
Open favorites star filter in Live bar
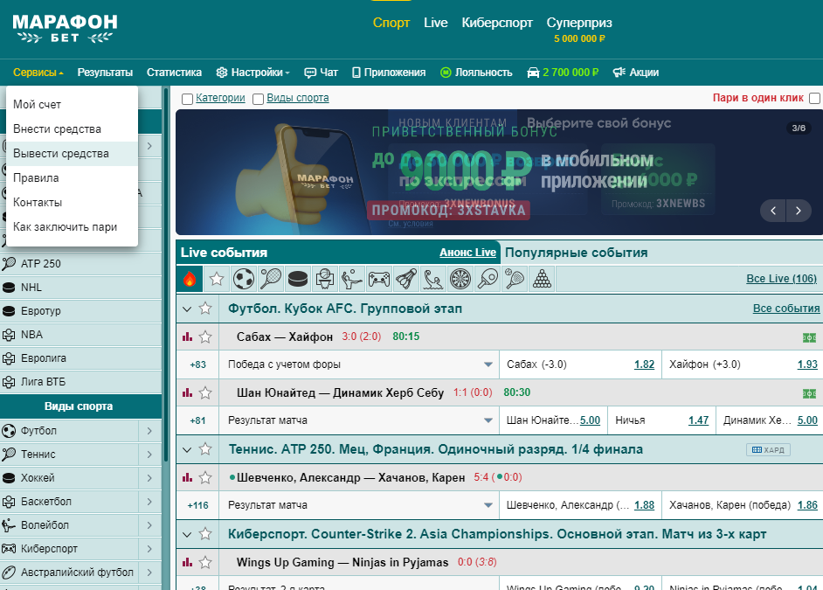217,279
